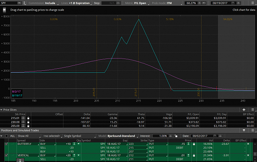Toggle the ALL positions checkbox

(7, 136)
